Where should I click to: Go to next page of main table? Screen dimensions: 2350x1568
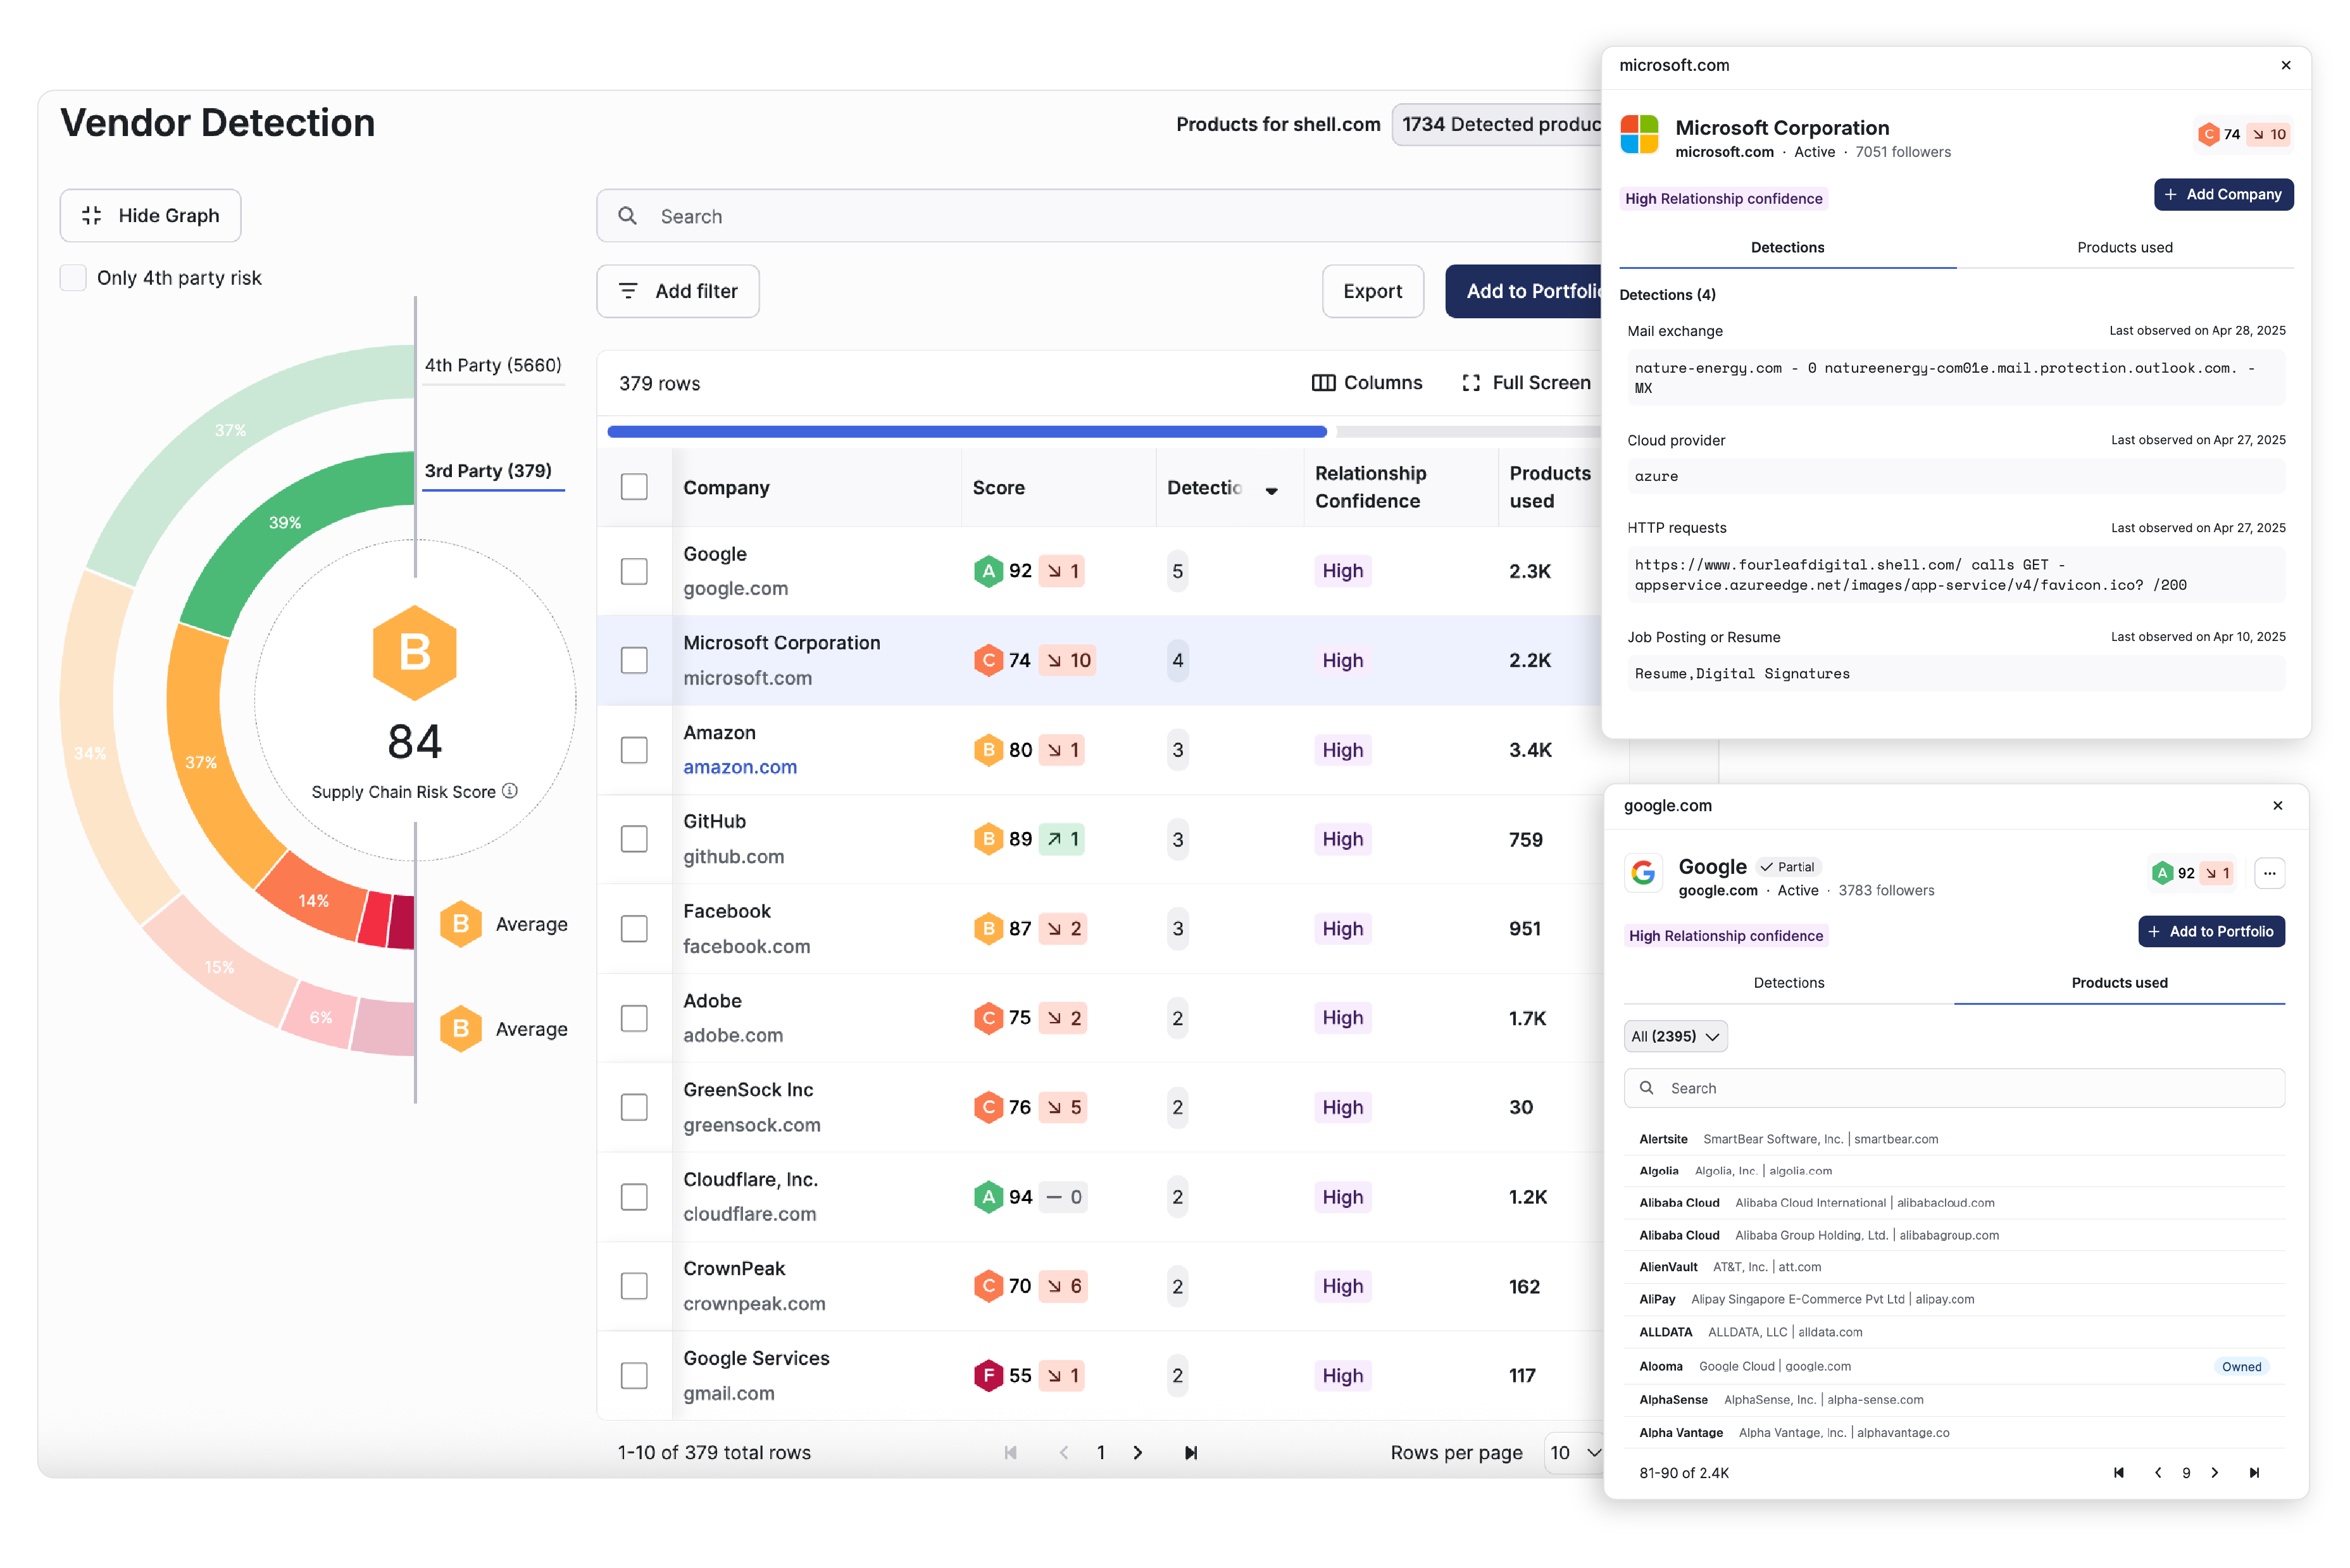click(1137, 1453)
